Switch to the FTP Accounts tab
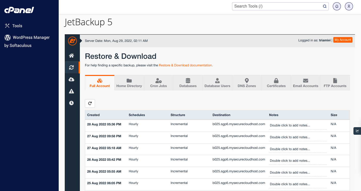 (x=335, y=83)
